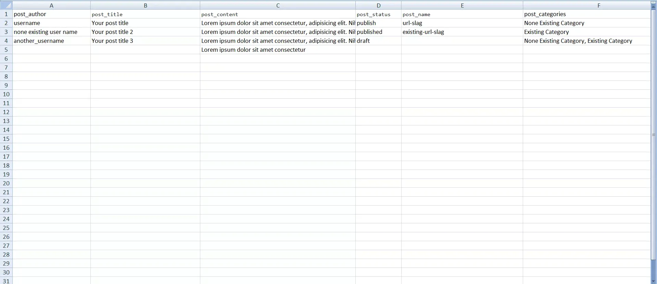Select the url-slag cell
Image resolution: width=657 pixels, height=284 pixels.
coord(462,23)
